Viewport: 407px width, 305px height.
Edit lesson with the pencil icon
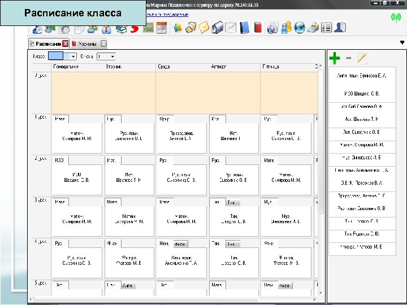(x=362, y=58)
